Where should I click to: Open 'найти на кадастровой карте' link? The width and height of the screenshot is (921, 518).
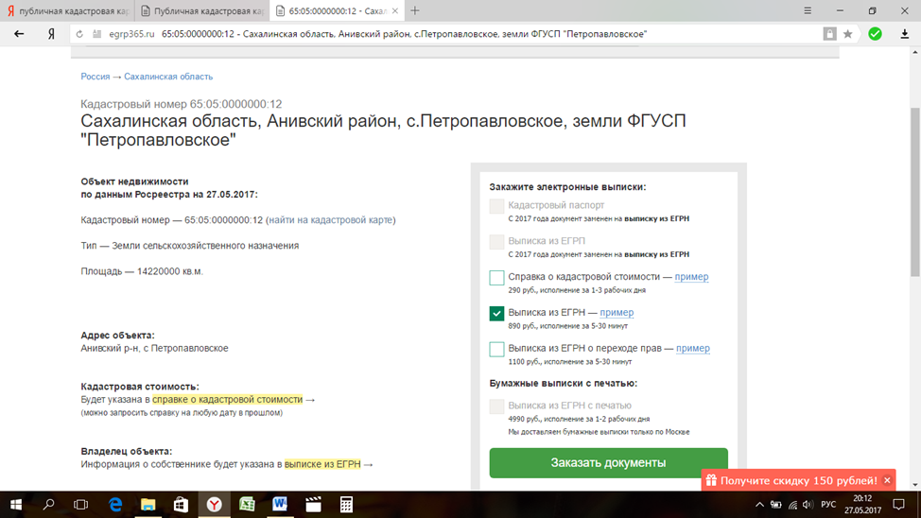[x=330, y=220]
